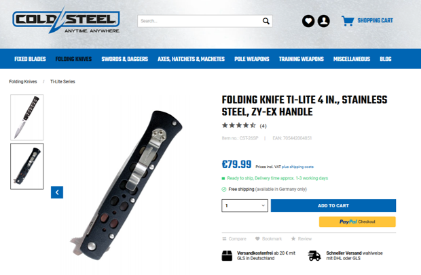
Task: Open the Blog menu item
Action: click(385, 59)
